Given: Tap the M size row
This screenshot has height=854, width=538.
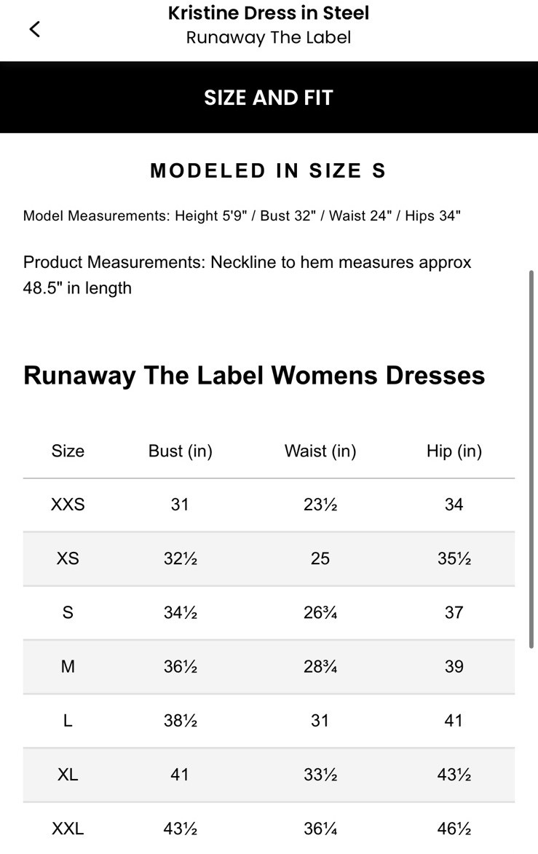Looking at the screenshot, I should [67, 666].
